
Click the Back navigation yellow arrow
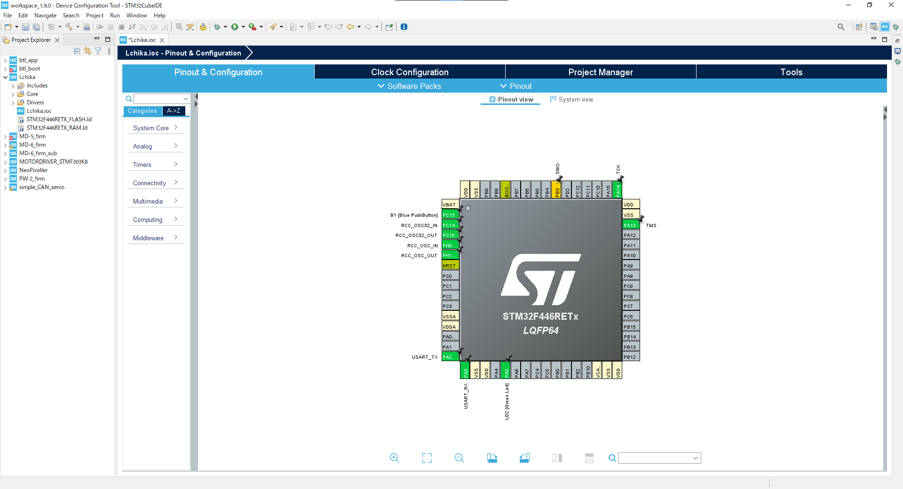tap(350, 27)
